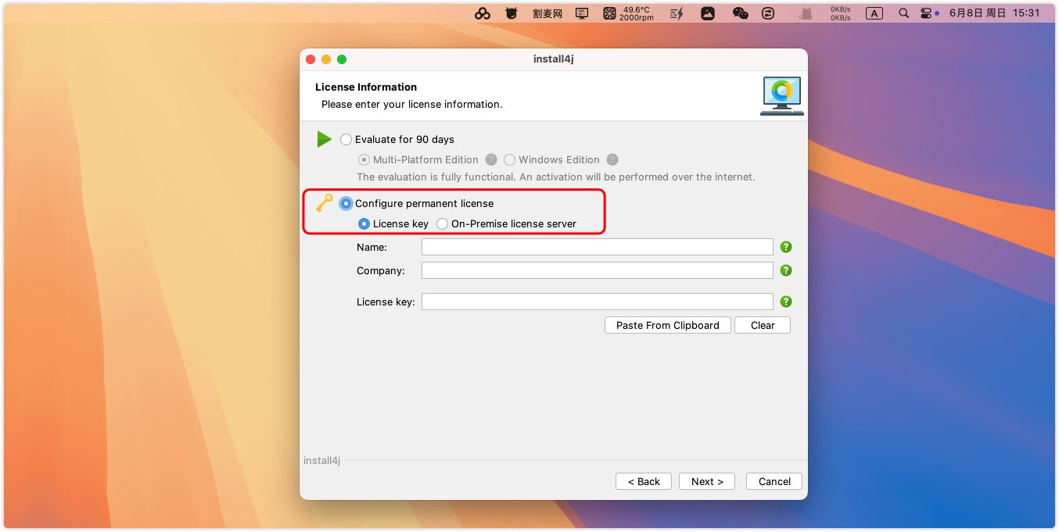1059x532 pixels.
Task: Select Evaluate for 90 days option
Action: (x=346, y=140)
